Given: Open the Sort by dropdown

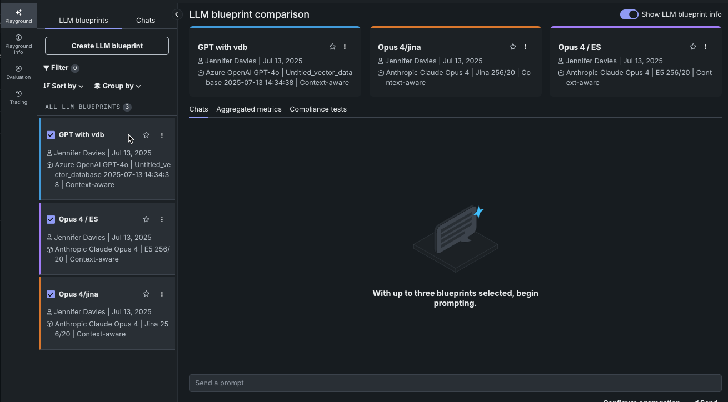Looking at the screenshot, I should pyautogui.click(x=64, y=86).
